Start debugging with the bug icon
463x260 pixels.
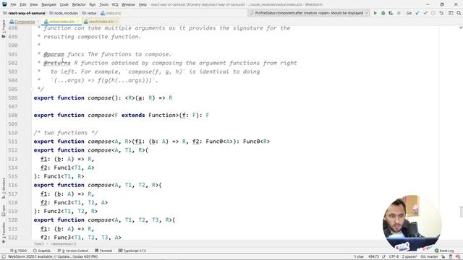[x=383, y=13]
